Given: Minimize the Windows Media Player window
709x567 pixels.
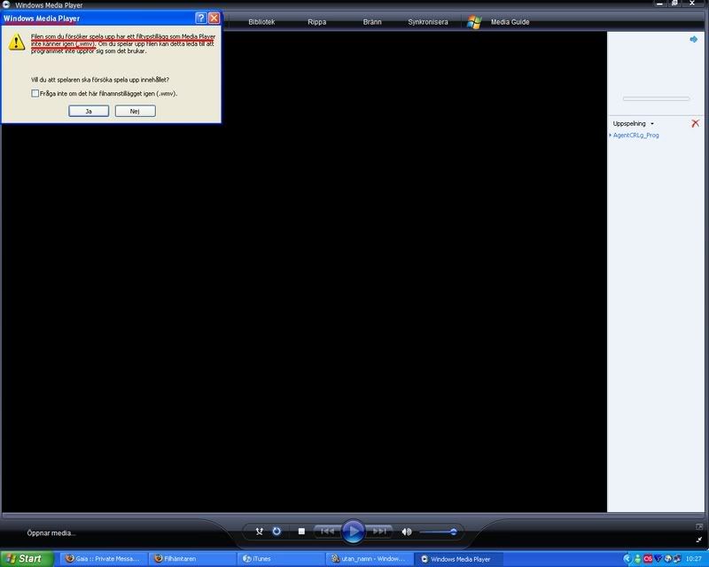Looking at the screenshot, I should coord(659,4).
